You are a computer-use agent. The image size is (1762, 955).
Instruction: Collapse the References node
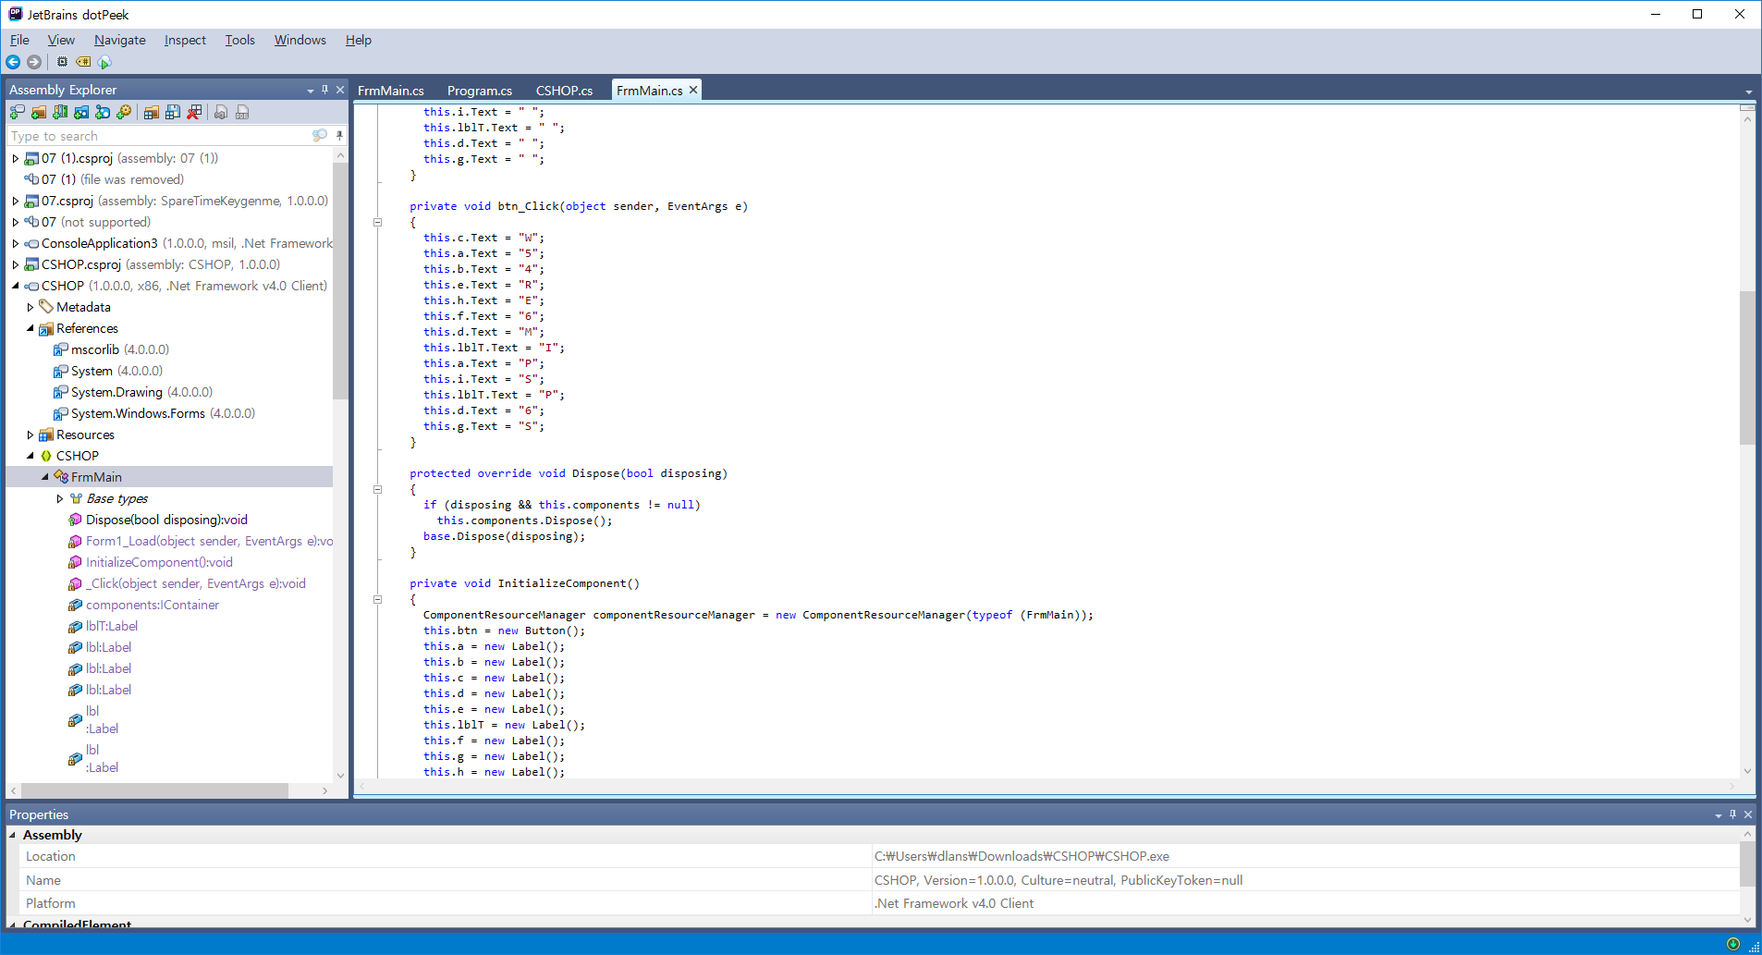click(x=30, y=328)
